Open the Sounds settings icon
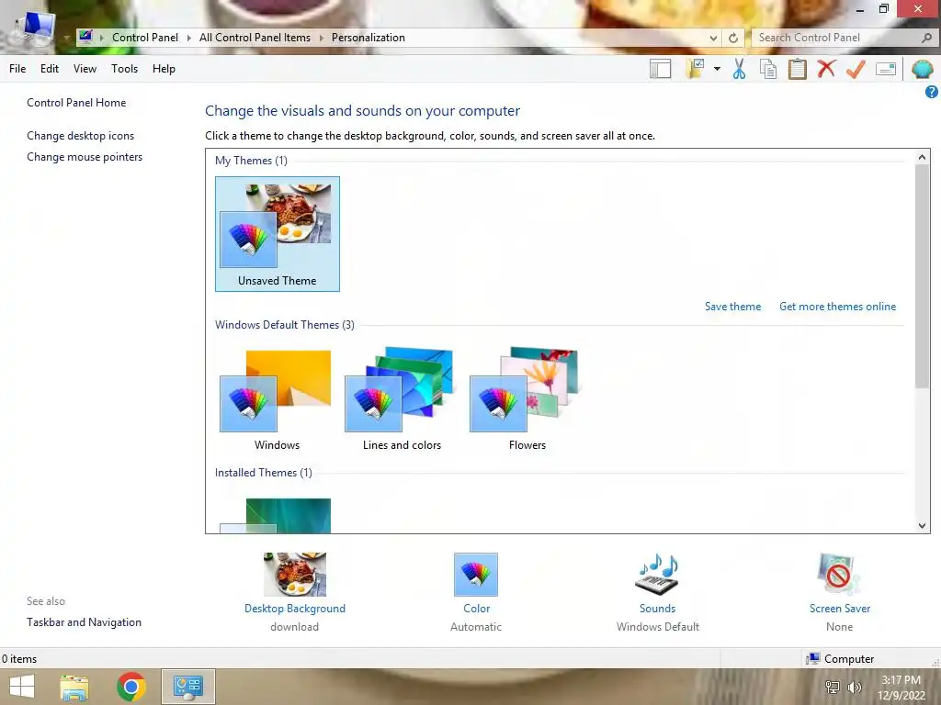The image size is (941, 705). [657, 575]
